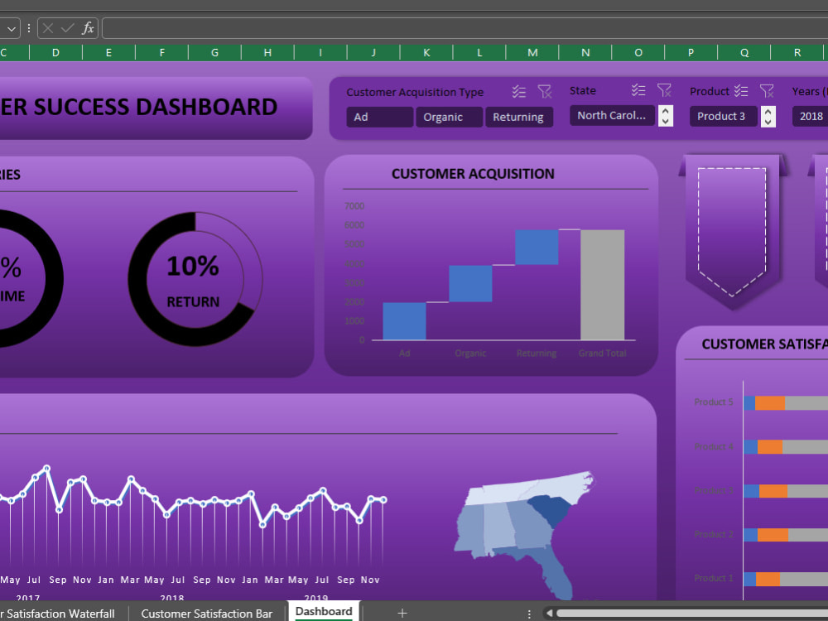Click the Product 1 blue bar segment
This screenshot has width=828, height=621.
pos(749,579)
